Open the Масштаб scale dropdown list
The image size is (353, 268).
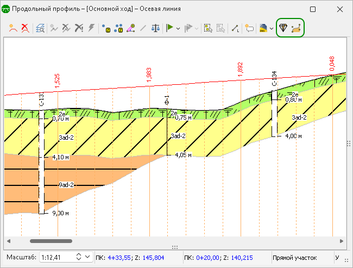89,257
